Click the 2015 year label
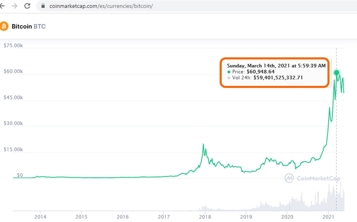 tap(81, 216)
